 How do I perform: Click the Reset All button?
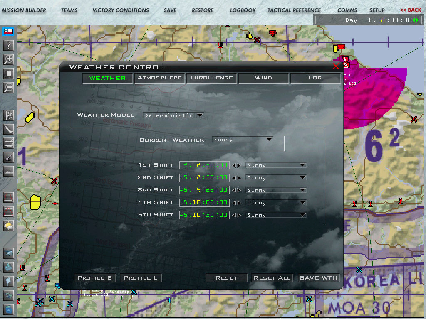[272, 278]
